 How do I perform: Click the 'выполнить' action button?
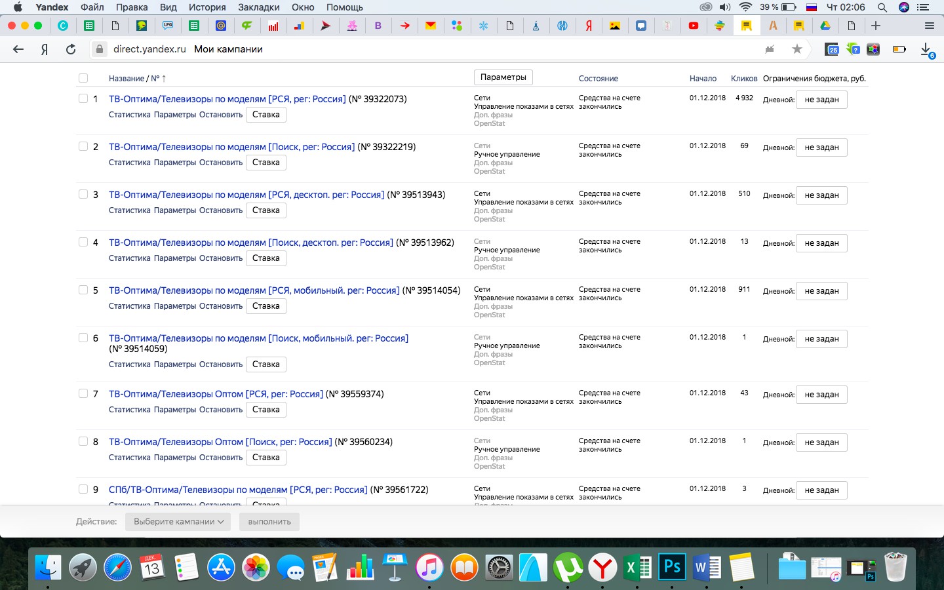coord(269,522)
